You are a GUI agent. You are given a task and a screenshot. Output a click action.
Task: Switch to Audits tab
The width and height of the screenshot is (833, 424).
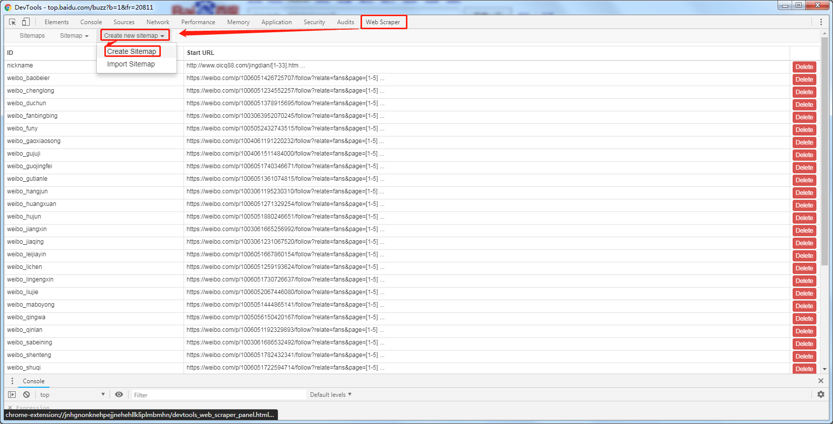pos(345,22)
